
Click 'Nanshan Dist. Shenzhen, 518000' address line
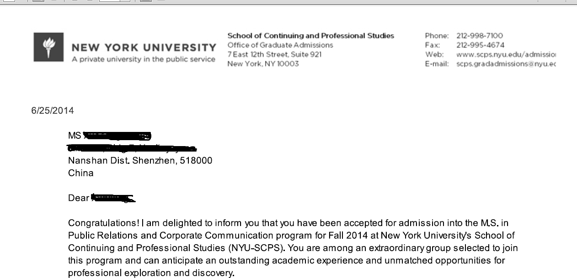pyautogui.click(x=140, y=161)
